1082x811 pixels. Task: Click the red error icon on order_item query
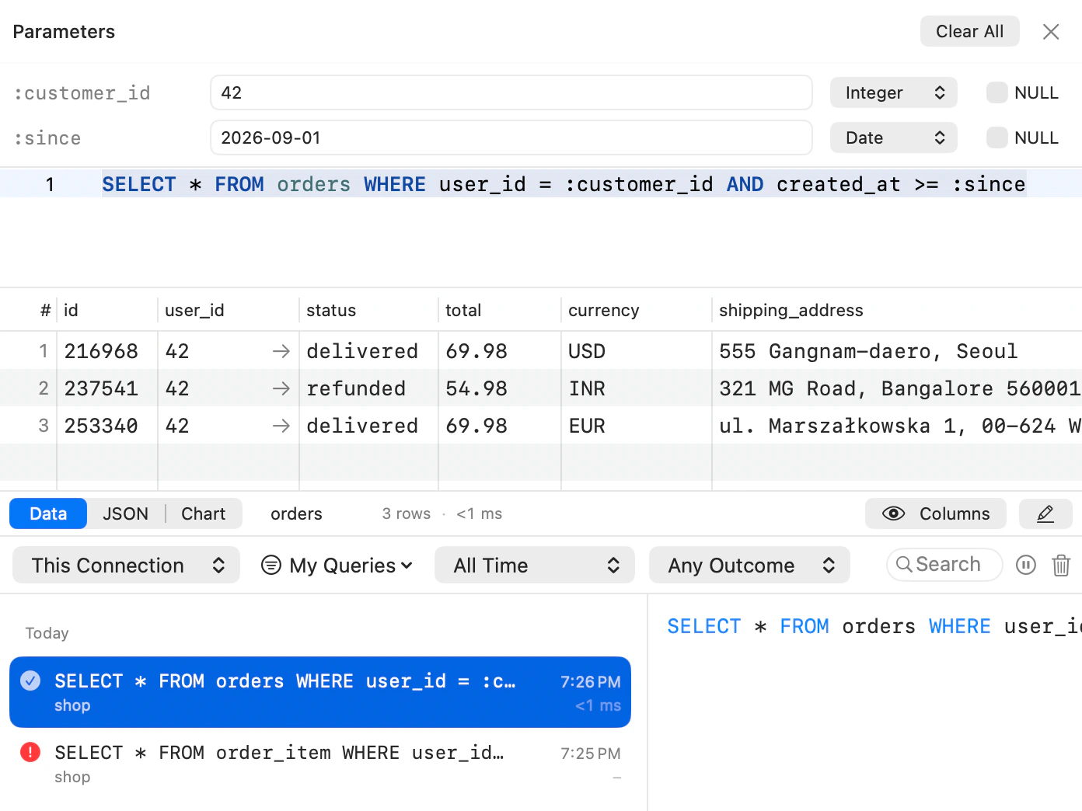click(x=30, y=752)
